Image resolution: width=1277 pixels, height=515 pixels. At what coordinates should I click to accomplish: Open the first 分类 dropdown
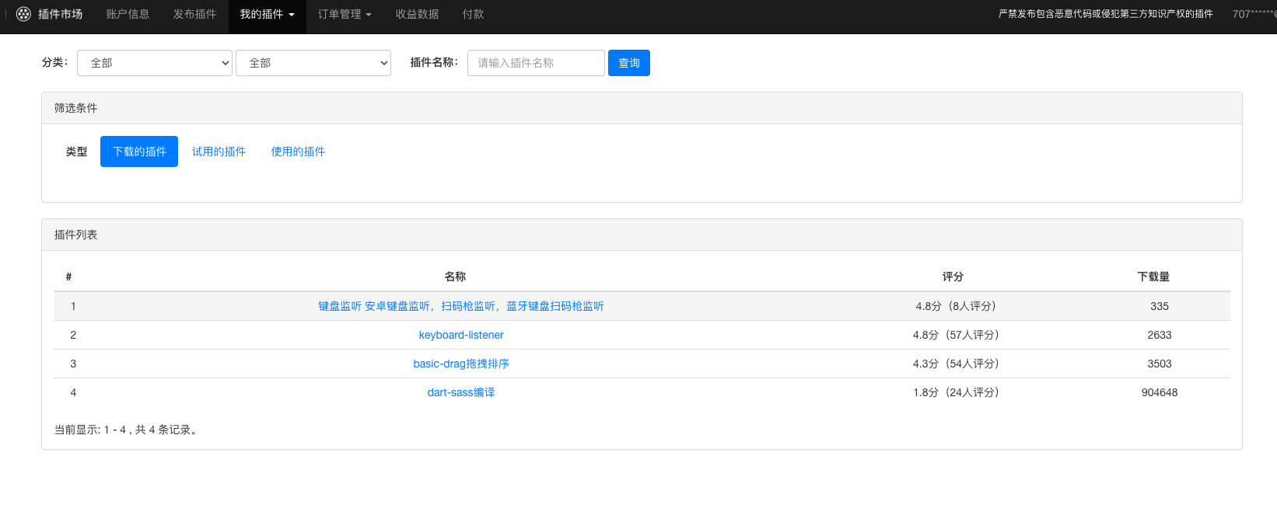155,63
